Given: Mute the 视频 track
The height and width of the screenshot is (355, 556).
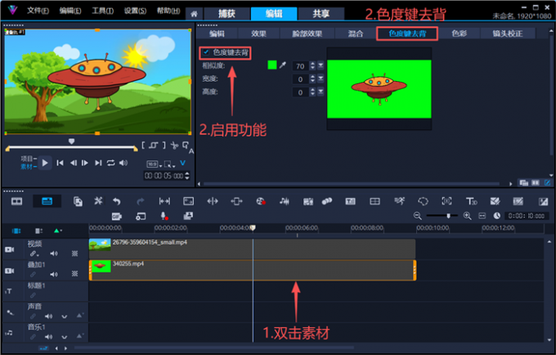Looking at the screenshot, I should pos(53,254).
